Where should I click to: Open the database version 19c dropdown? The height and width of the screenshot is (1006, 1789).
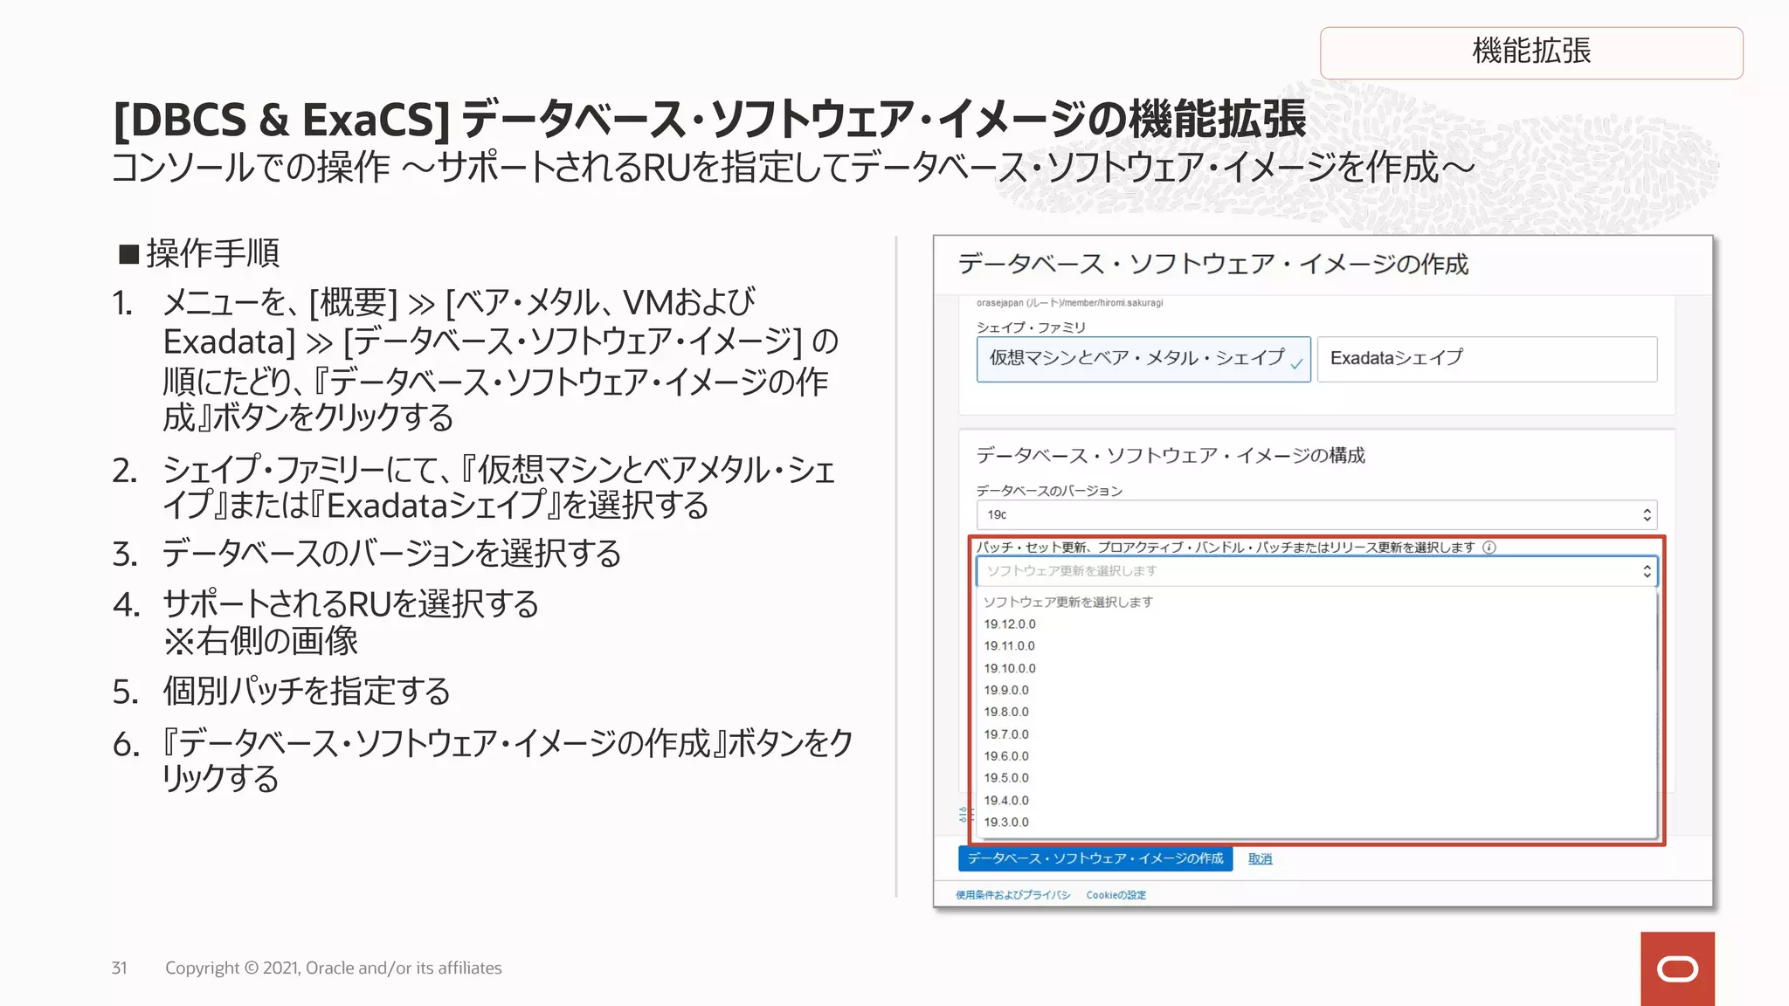(x=1316, y=515)
